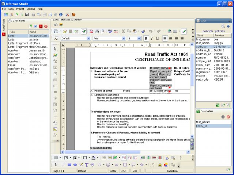The height and width of the screenshot is (175, 234).
Task: Select test_param in Parameters list
Action: pyautogui.click(x=214, y=122)
